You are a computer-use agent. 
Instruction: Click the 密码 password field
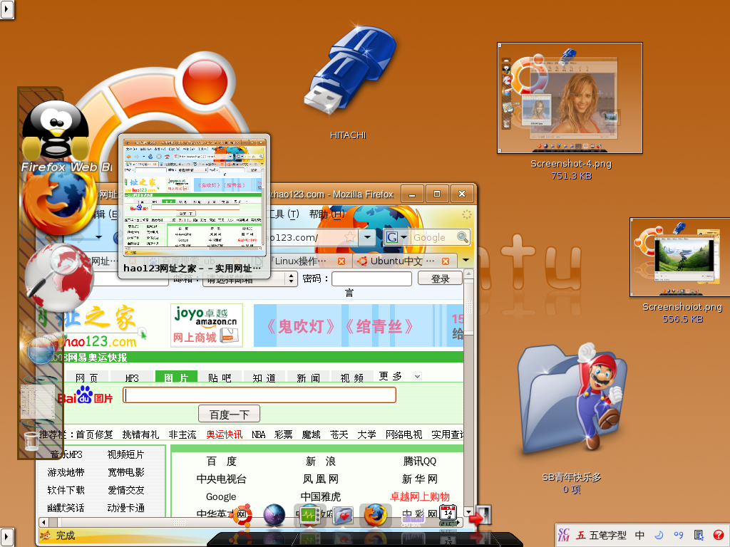[371, 278]
